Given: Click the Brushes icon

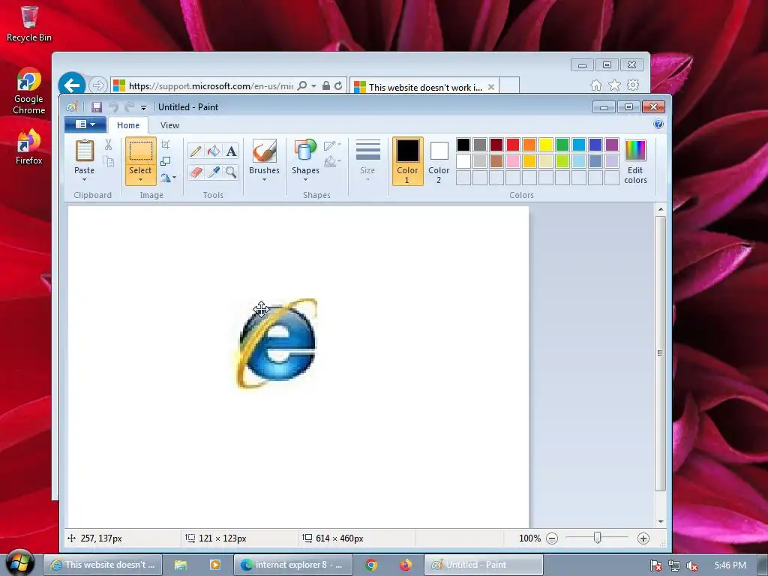Looking at the screenshot, I should [265, 151].
